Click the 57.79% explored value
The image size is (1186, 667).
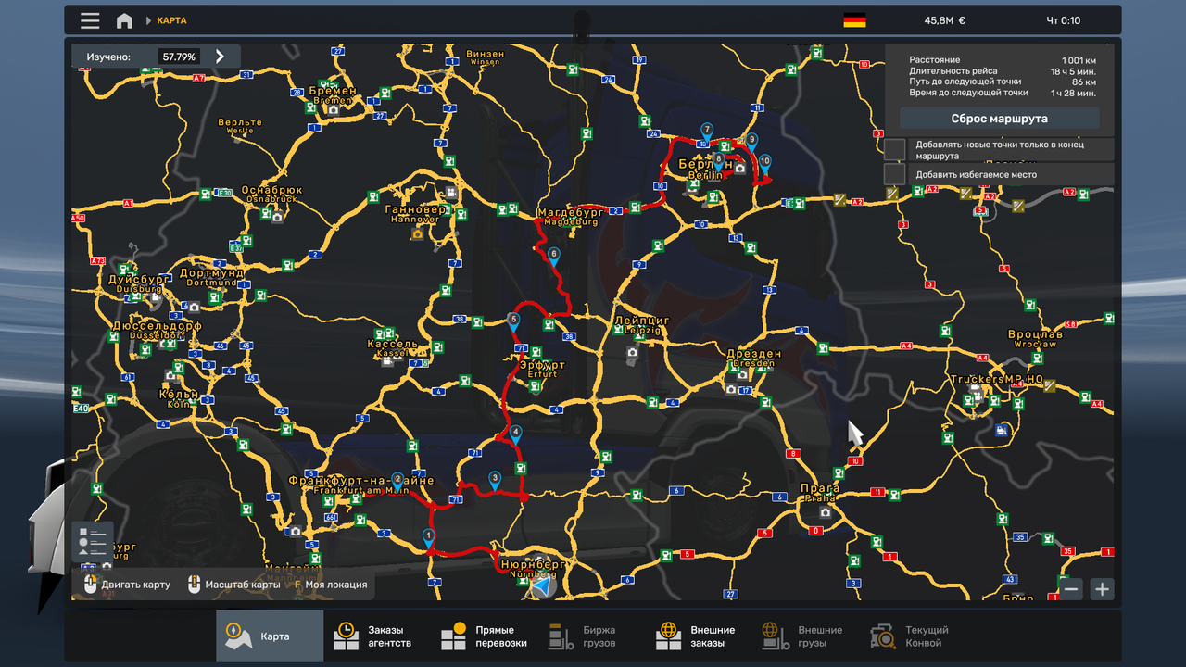point(179,57)
